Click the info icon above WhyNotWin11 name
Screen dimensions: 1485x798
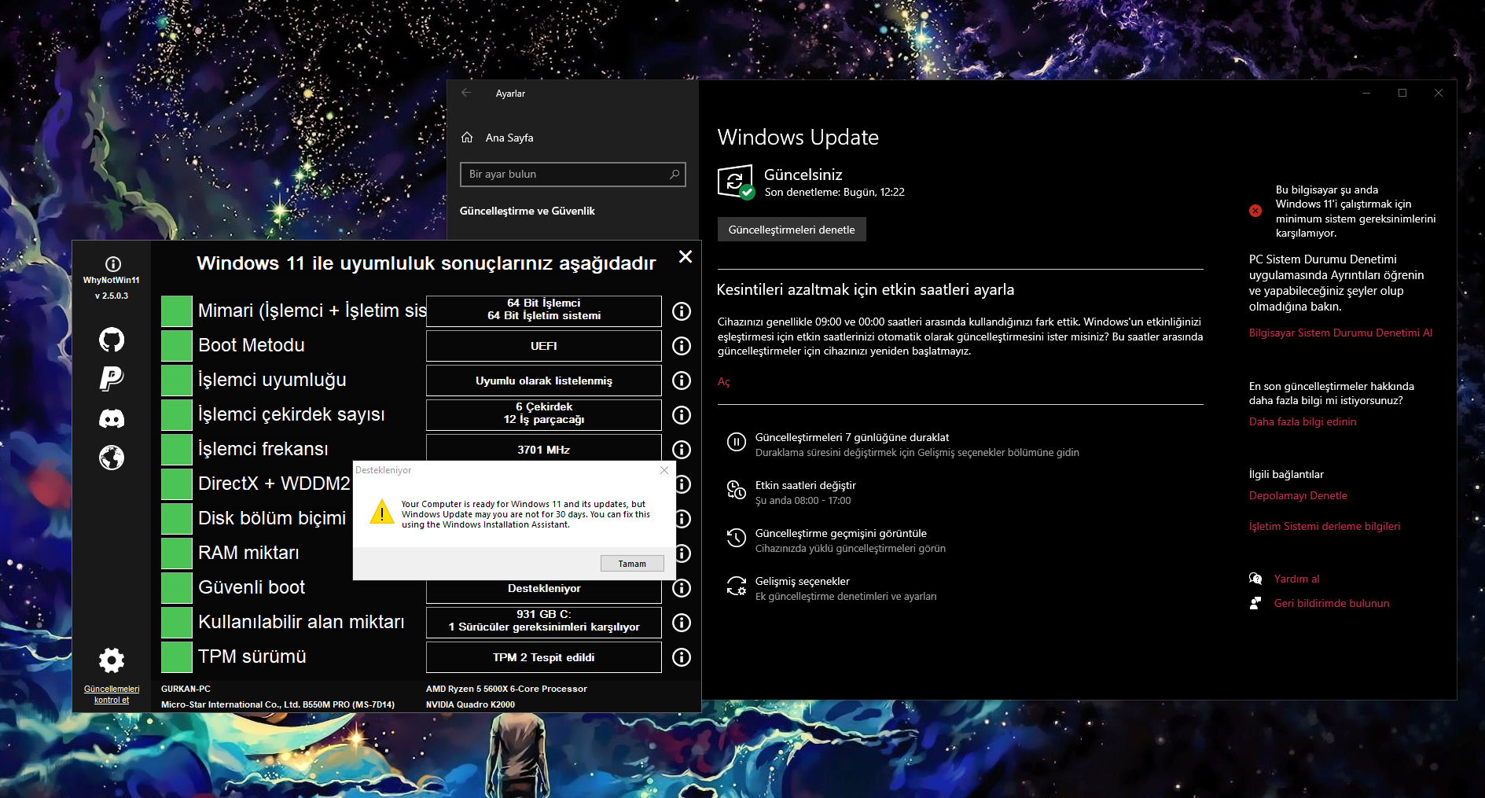pyautogui.click(x=113, y=264)
